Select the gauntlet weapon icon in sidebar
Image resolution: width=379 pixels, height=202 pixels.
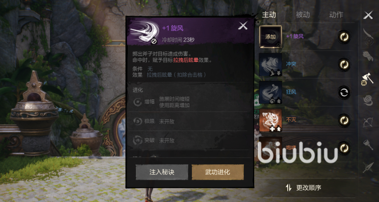coord(368,56)
